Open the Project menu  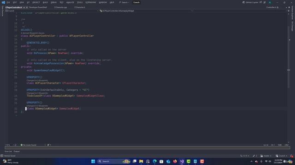[x=36, y=2]
